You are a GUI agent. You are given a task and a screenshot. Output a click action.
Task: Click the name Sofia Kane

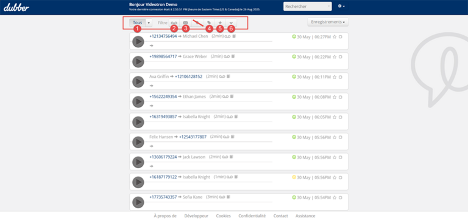tap(193, 197)
